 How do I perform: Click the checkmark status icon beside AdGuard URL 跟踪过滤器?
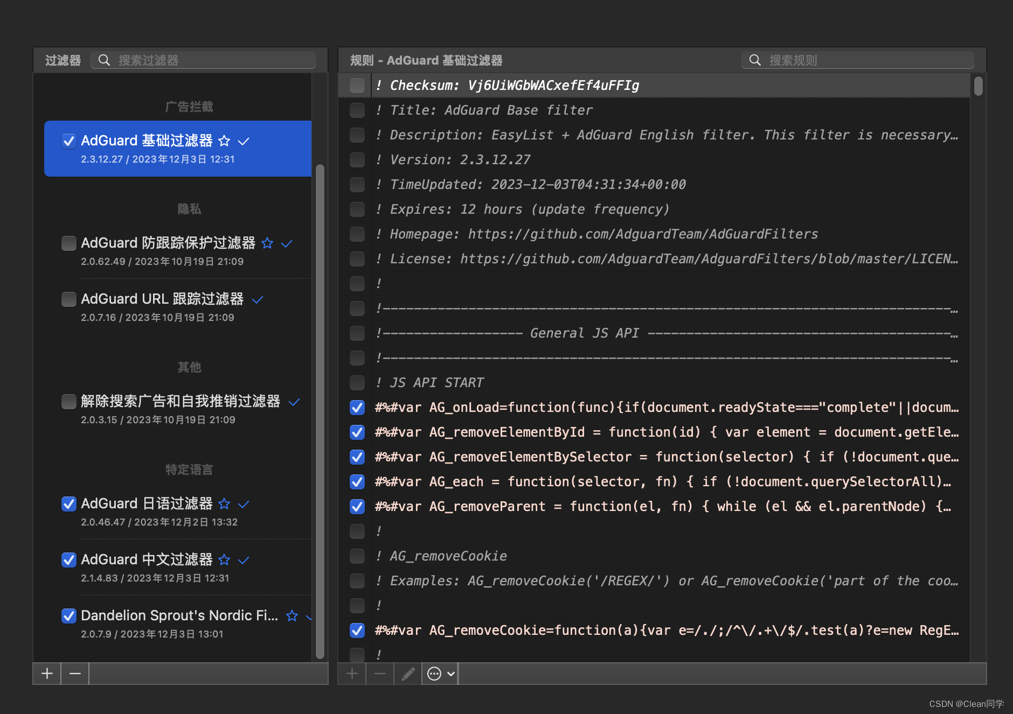click(258, 299)
